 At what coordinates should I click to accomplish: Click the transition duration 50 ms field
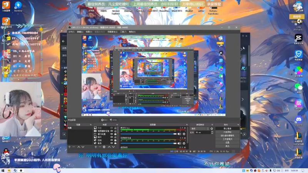(203, 133)
